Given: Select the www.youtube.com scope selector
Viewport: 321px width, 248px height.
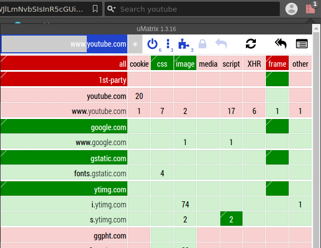Looking at the screenshot, I should click(x=64, y=44).
